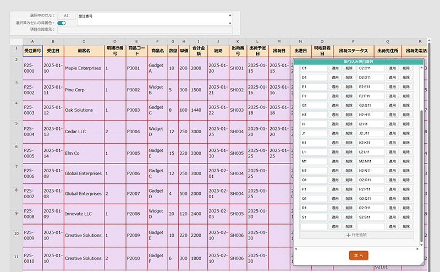440x272 pixels.
Task: Click the panel's vertical scroll up arrow
Action: 421,68
